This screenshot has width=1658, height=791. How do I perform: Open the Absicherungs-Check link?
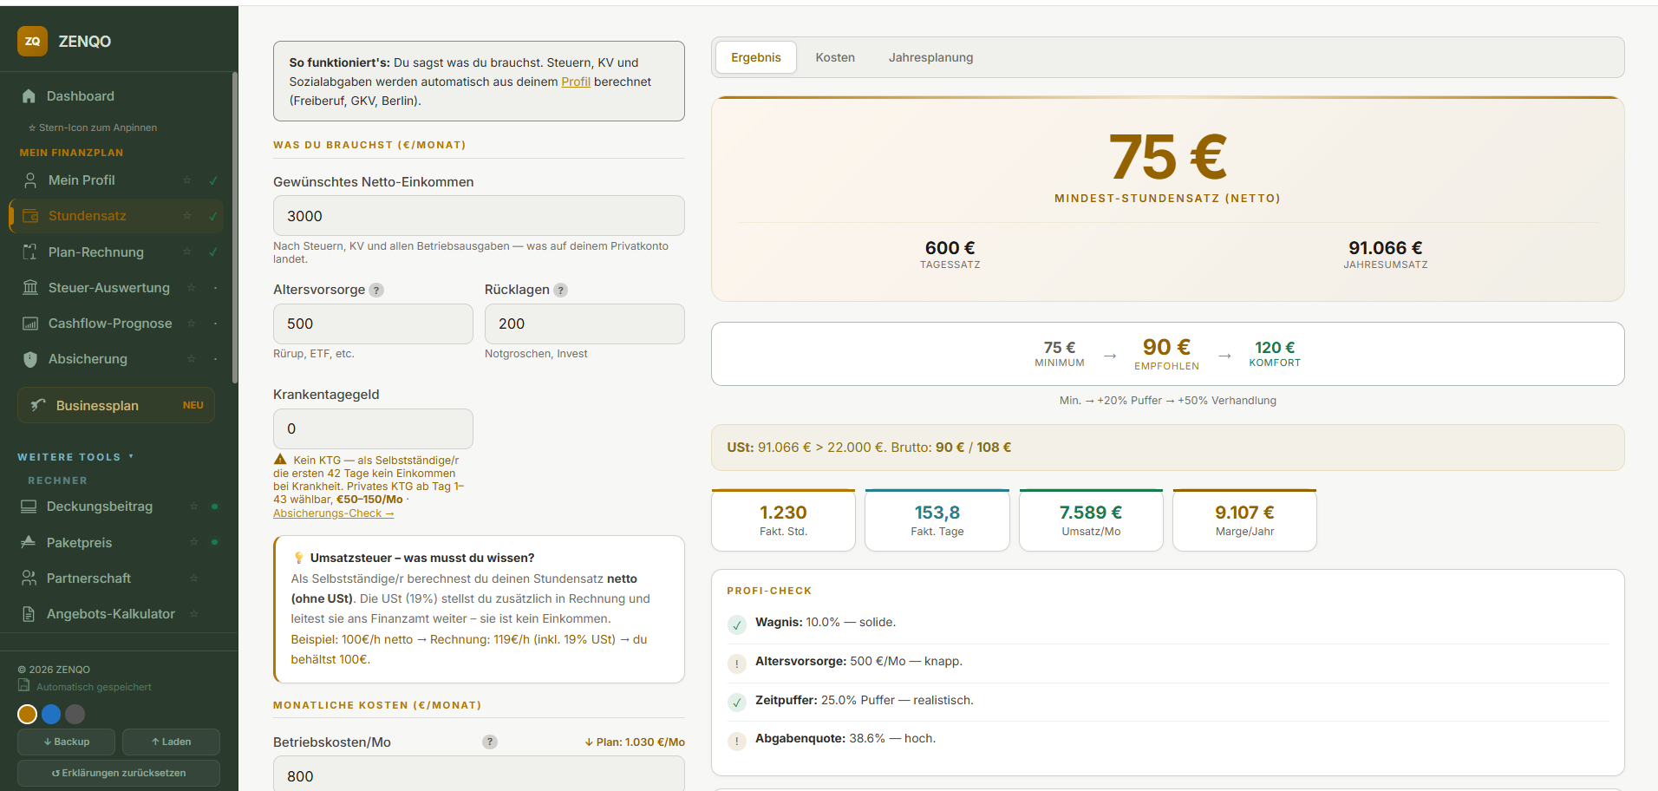point(333,513)
